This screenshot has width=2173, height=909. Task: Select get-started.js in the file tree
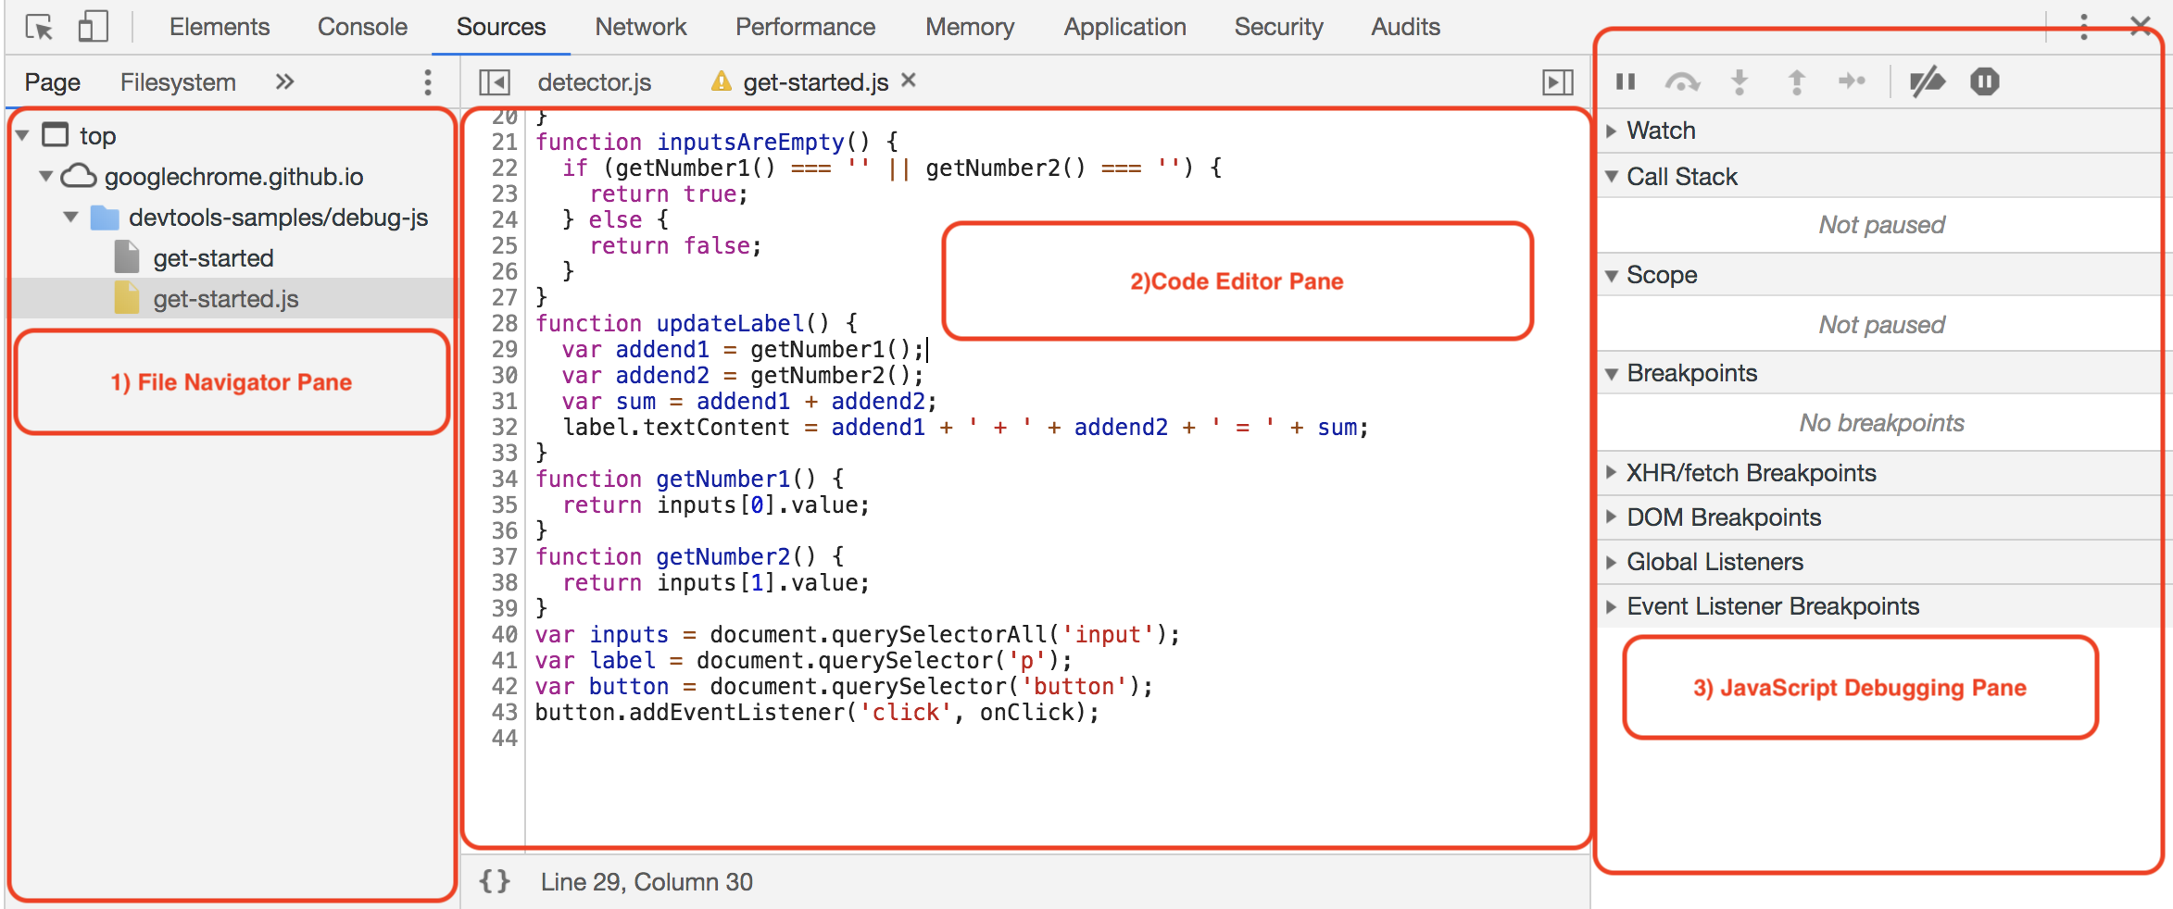(x=226, y=299)
